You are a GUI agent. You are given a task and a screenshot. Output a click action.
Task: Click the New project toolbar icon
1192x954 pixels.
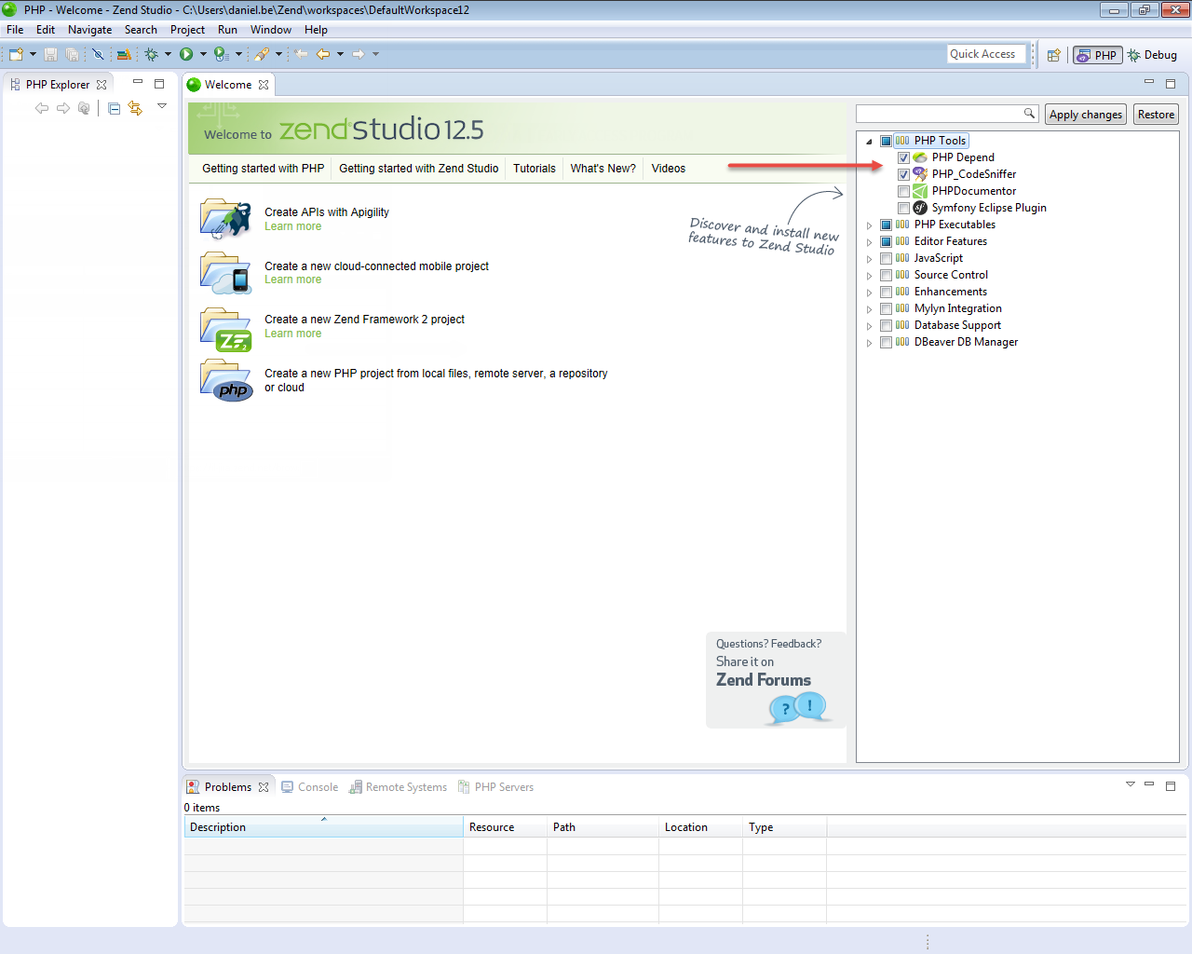point(16,54)
